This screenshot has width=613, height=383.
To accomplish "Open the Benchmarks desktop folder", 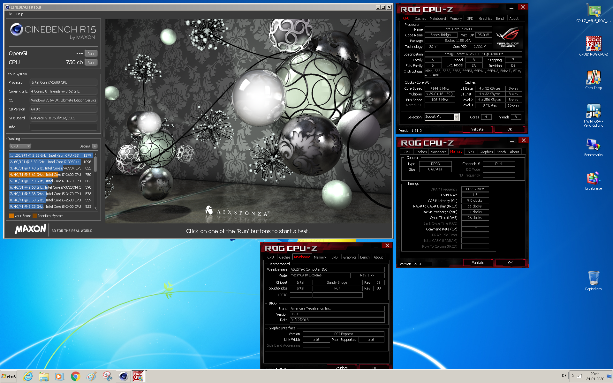I will click(593, 147).
